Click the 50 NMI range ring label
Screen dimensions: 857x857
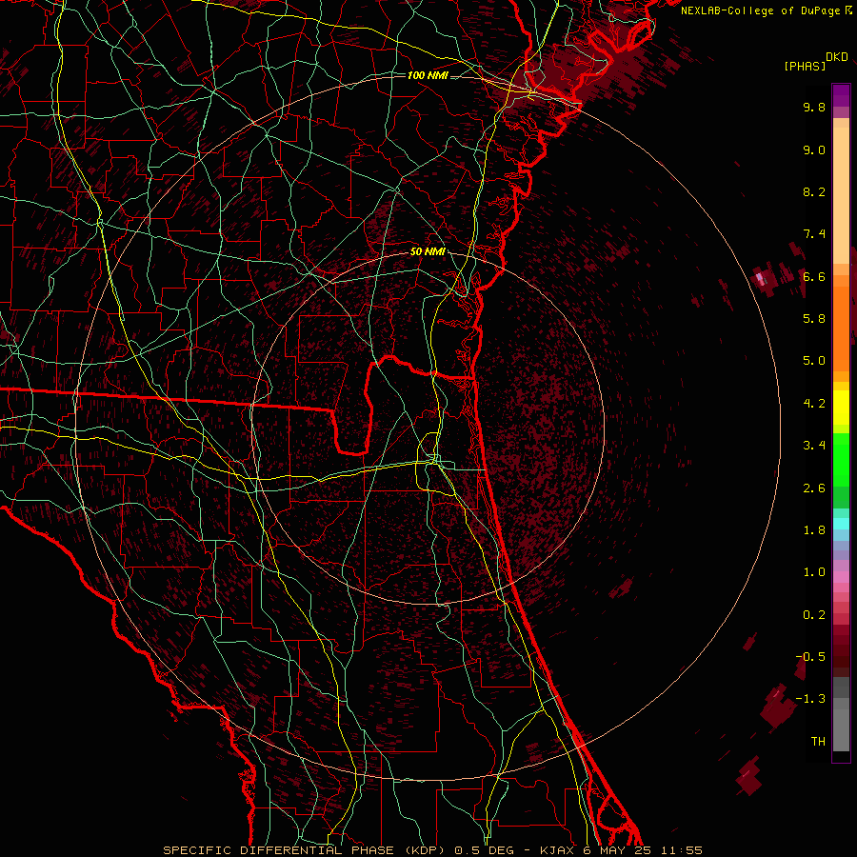(x=428, y=252)
